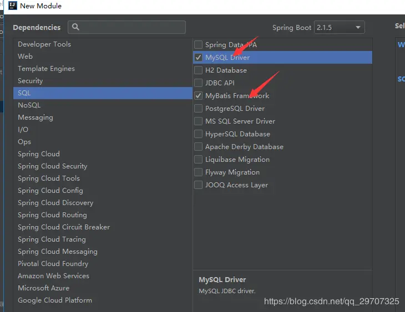Choose the Microsoft Azure category
The width and height of the screenshot is (405, 312).
(103, 288)
